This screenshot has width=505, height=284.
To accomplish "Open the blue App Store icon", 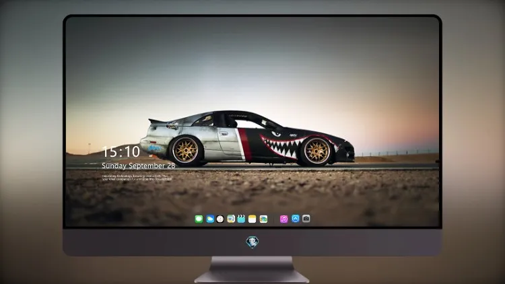I will (x=296, y=219).
